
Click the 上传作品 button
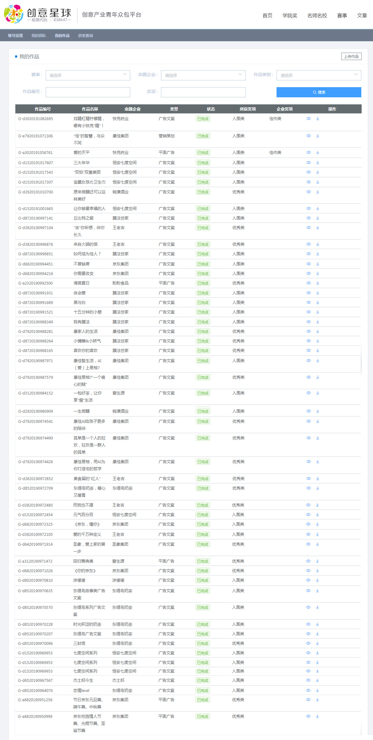click(351, 56)
